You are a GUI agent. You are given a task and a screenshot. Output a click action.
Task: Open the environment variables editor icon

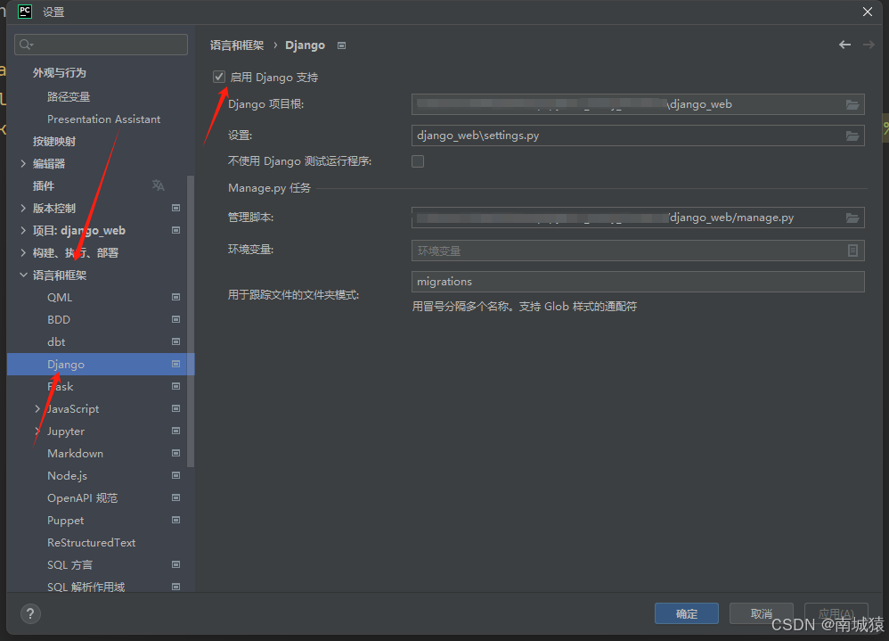pos(852,251)
